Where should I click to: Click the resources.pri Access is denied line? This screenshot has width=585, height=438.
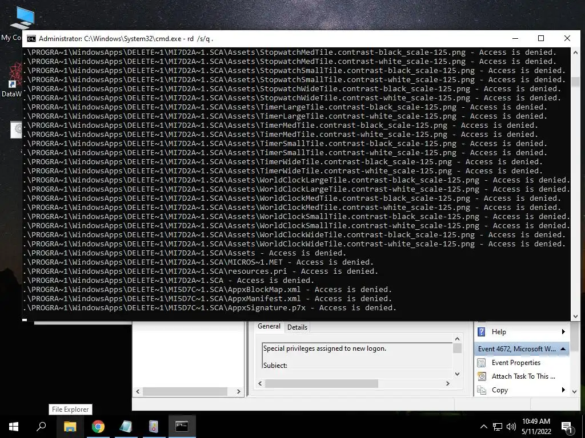(x=201, y=271)
